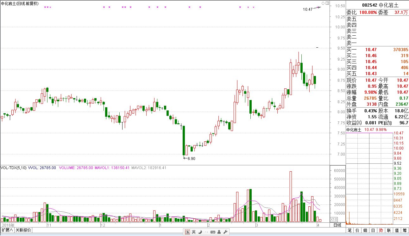Click the X10 volume scale button
The width and height of the screenshot is (409, 236).
coord(334,219)
